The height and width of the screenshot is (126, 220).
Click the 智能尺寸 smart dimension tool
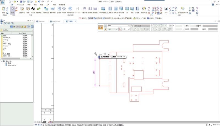click(144, 10)
